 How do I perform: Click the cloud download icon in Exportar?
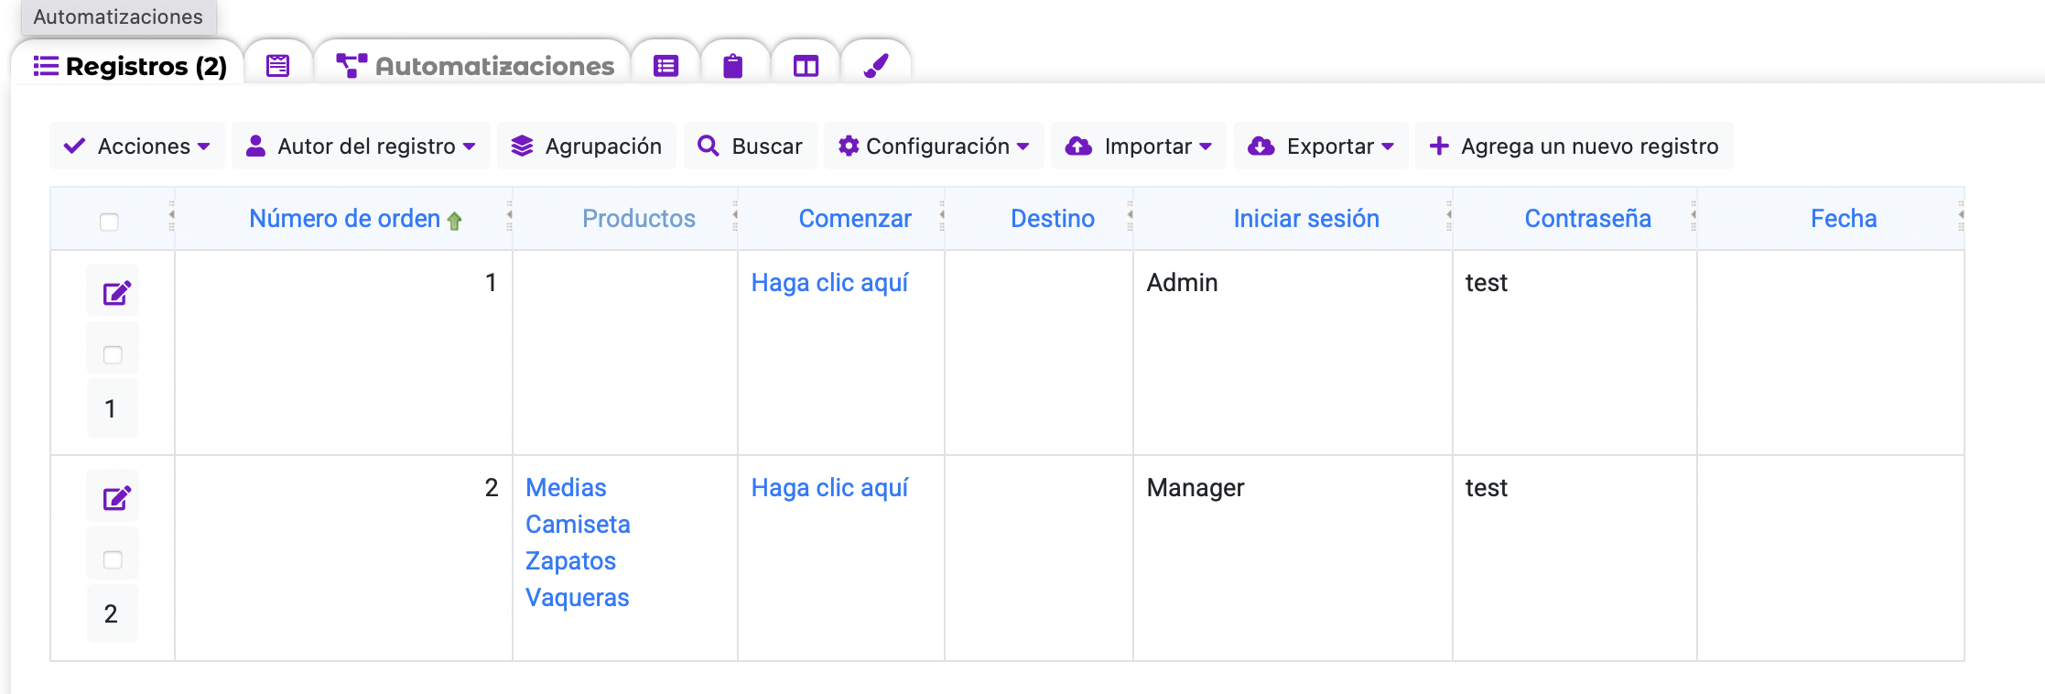[1261, 146]
